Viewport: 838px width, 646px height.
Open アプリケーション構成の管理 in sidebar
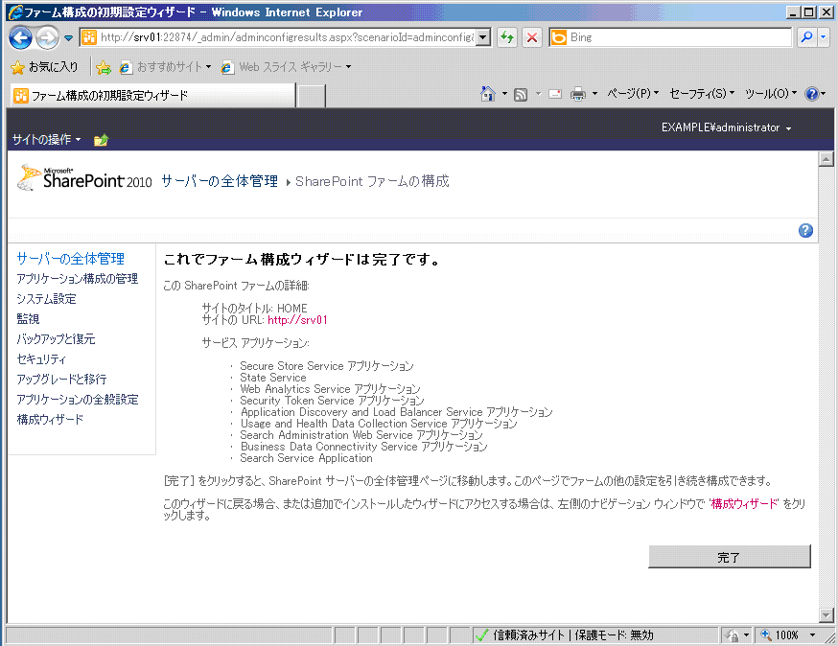78,279
